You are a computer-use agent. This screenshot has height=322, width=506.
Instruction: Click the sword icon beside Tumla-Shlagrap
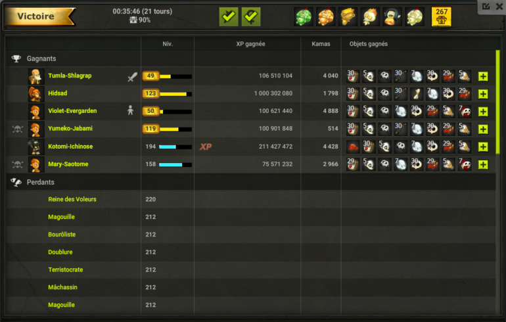(x=132, y=76)
